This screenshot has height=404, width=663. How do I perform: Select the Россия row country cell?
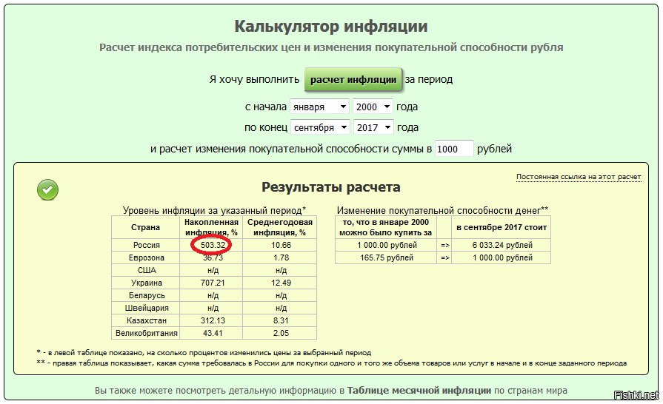click(x=146, y=245)
